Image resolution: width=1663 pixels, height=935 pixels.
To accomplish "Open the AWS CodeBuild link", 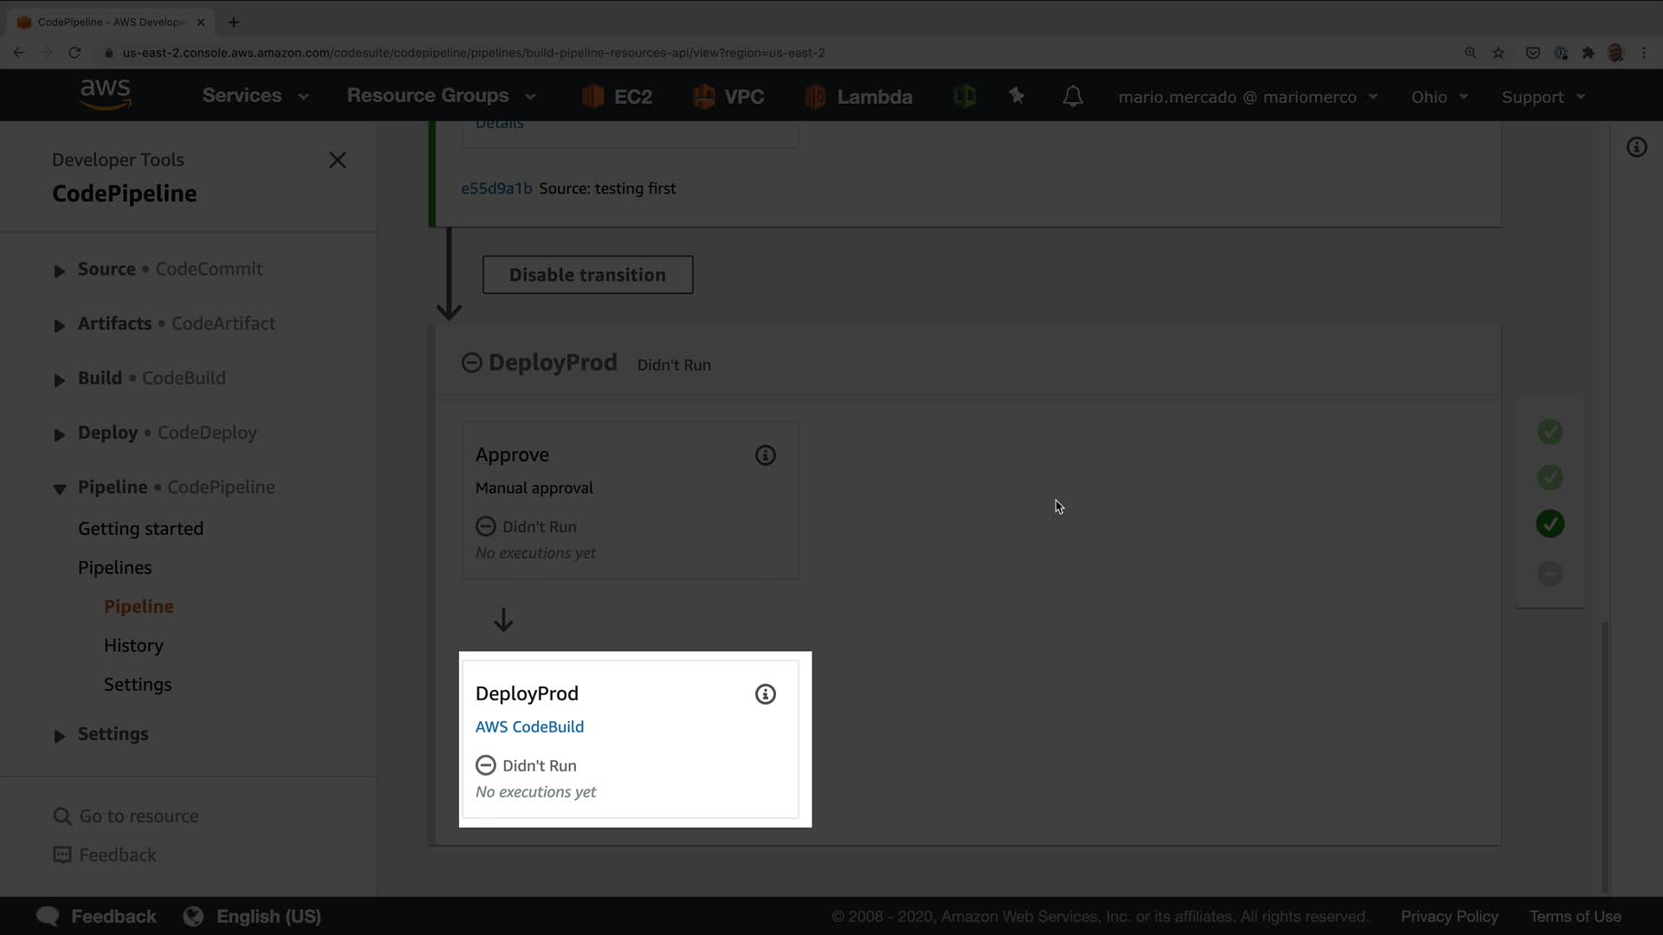I will point(529,726).
